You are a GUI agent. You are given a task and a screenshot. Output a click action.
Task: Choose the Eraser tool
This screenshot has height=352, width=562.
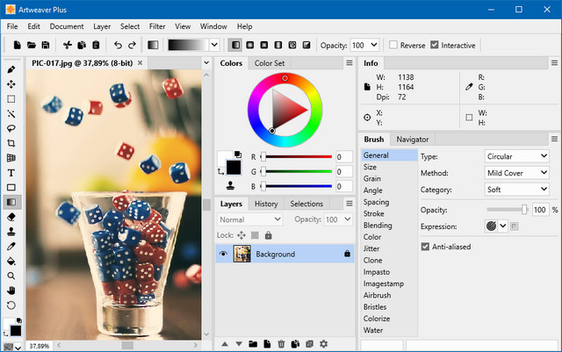(11, 217)
